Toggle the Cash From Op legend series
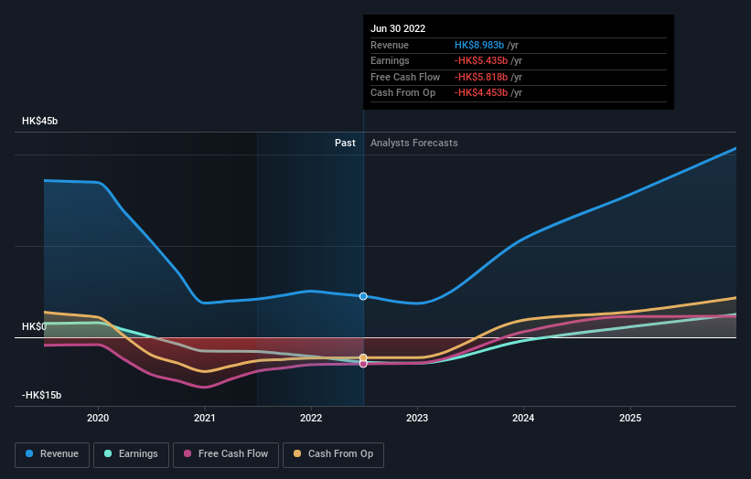This screenshot has width=751, height=479. tap(333, 454)
